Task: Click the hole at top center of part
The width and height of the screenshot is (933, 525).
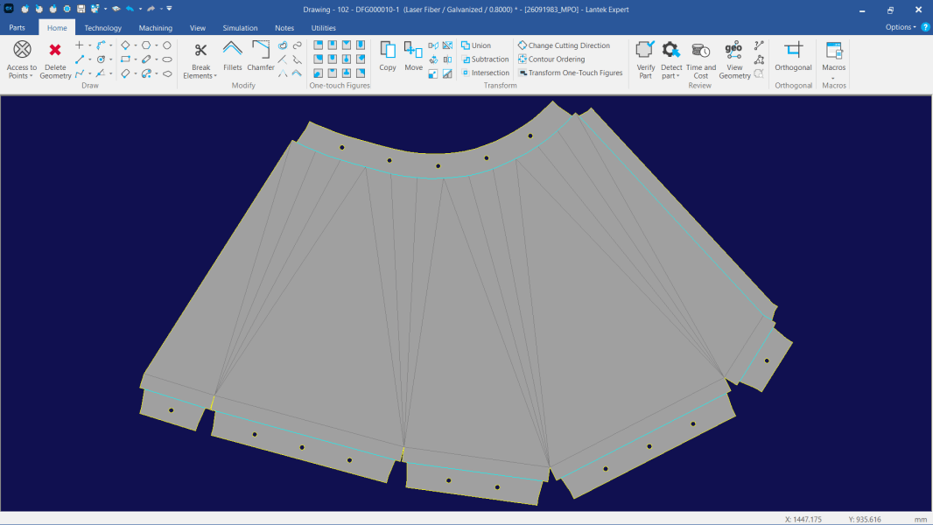Action: coord(438,166)
